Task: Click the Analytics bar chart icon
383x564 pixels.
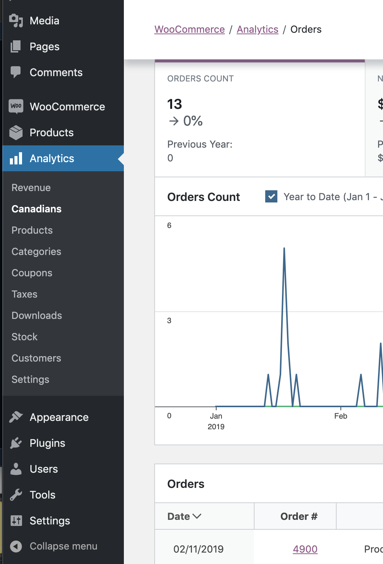Action: coord(16,158)
